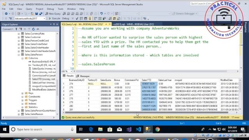Open File Explorer from the taskbar
This screenshot has height=140, width=249.
(100, 129)
